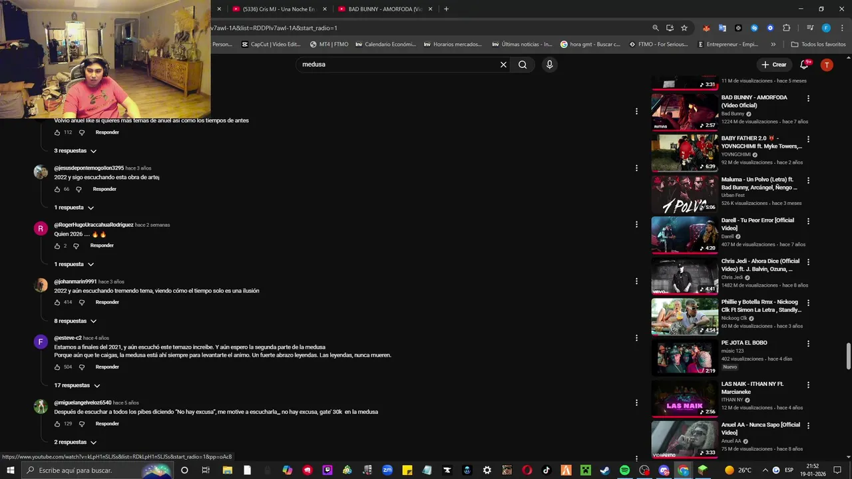Open the Google Translate extension
The height and width of the screenshot is (479, 852).
(722, 28)
